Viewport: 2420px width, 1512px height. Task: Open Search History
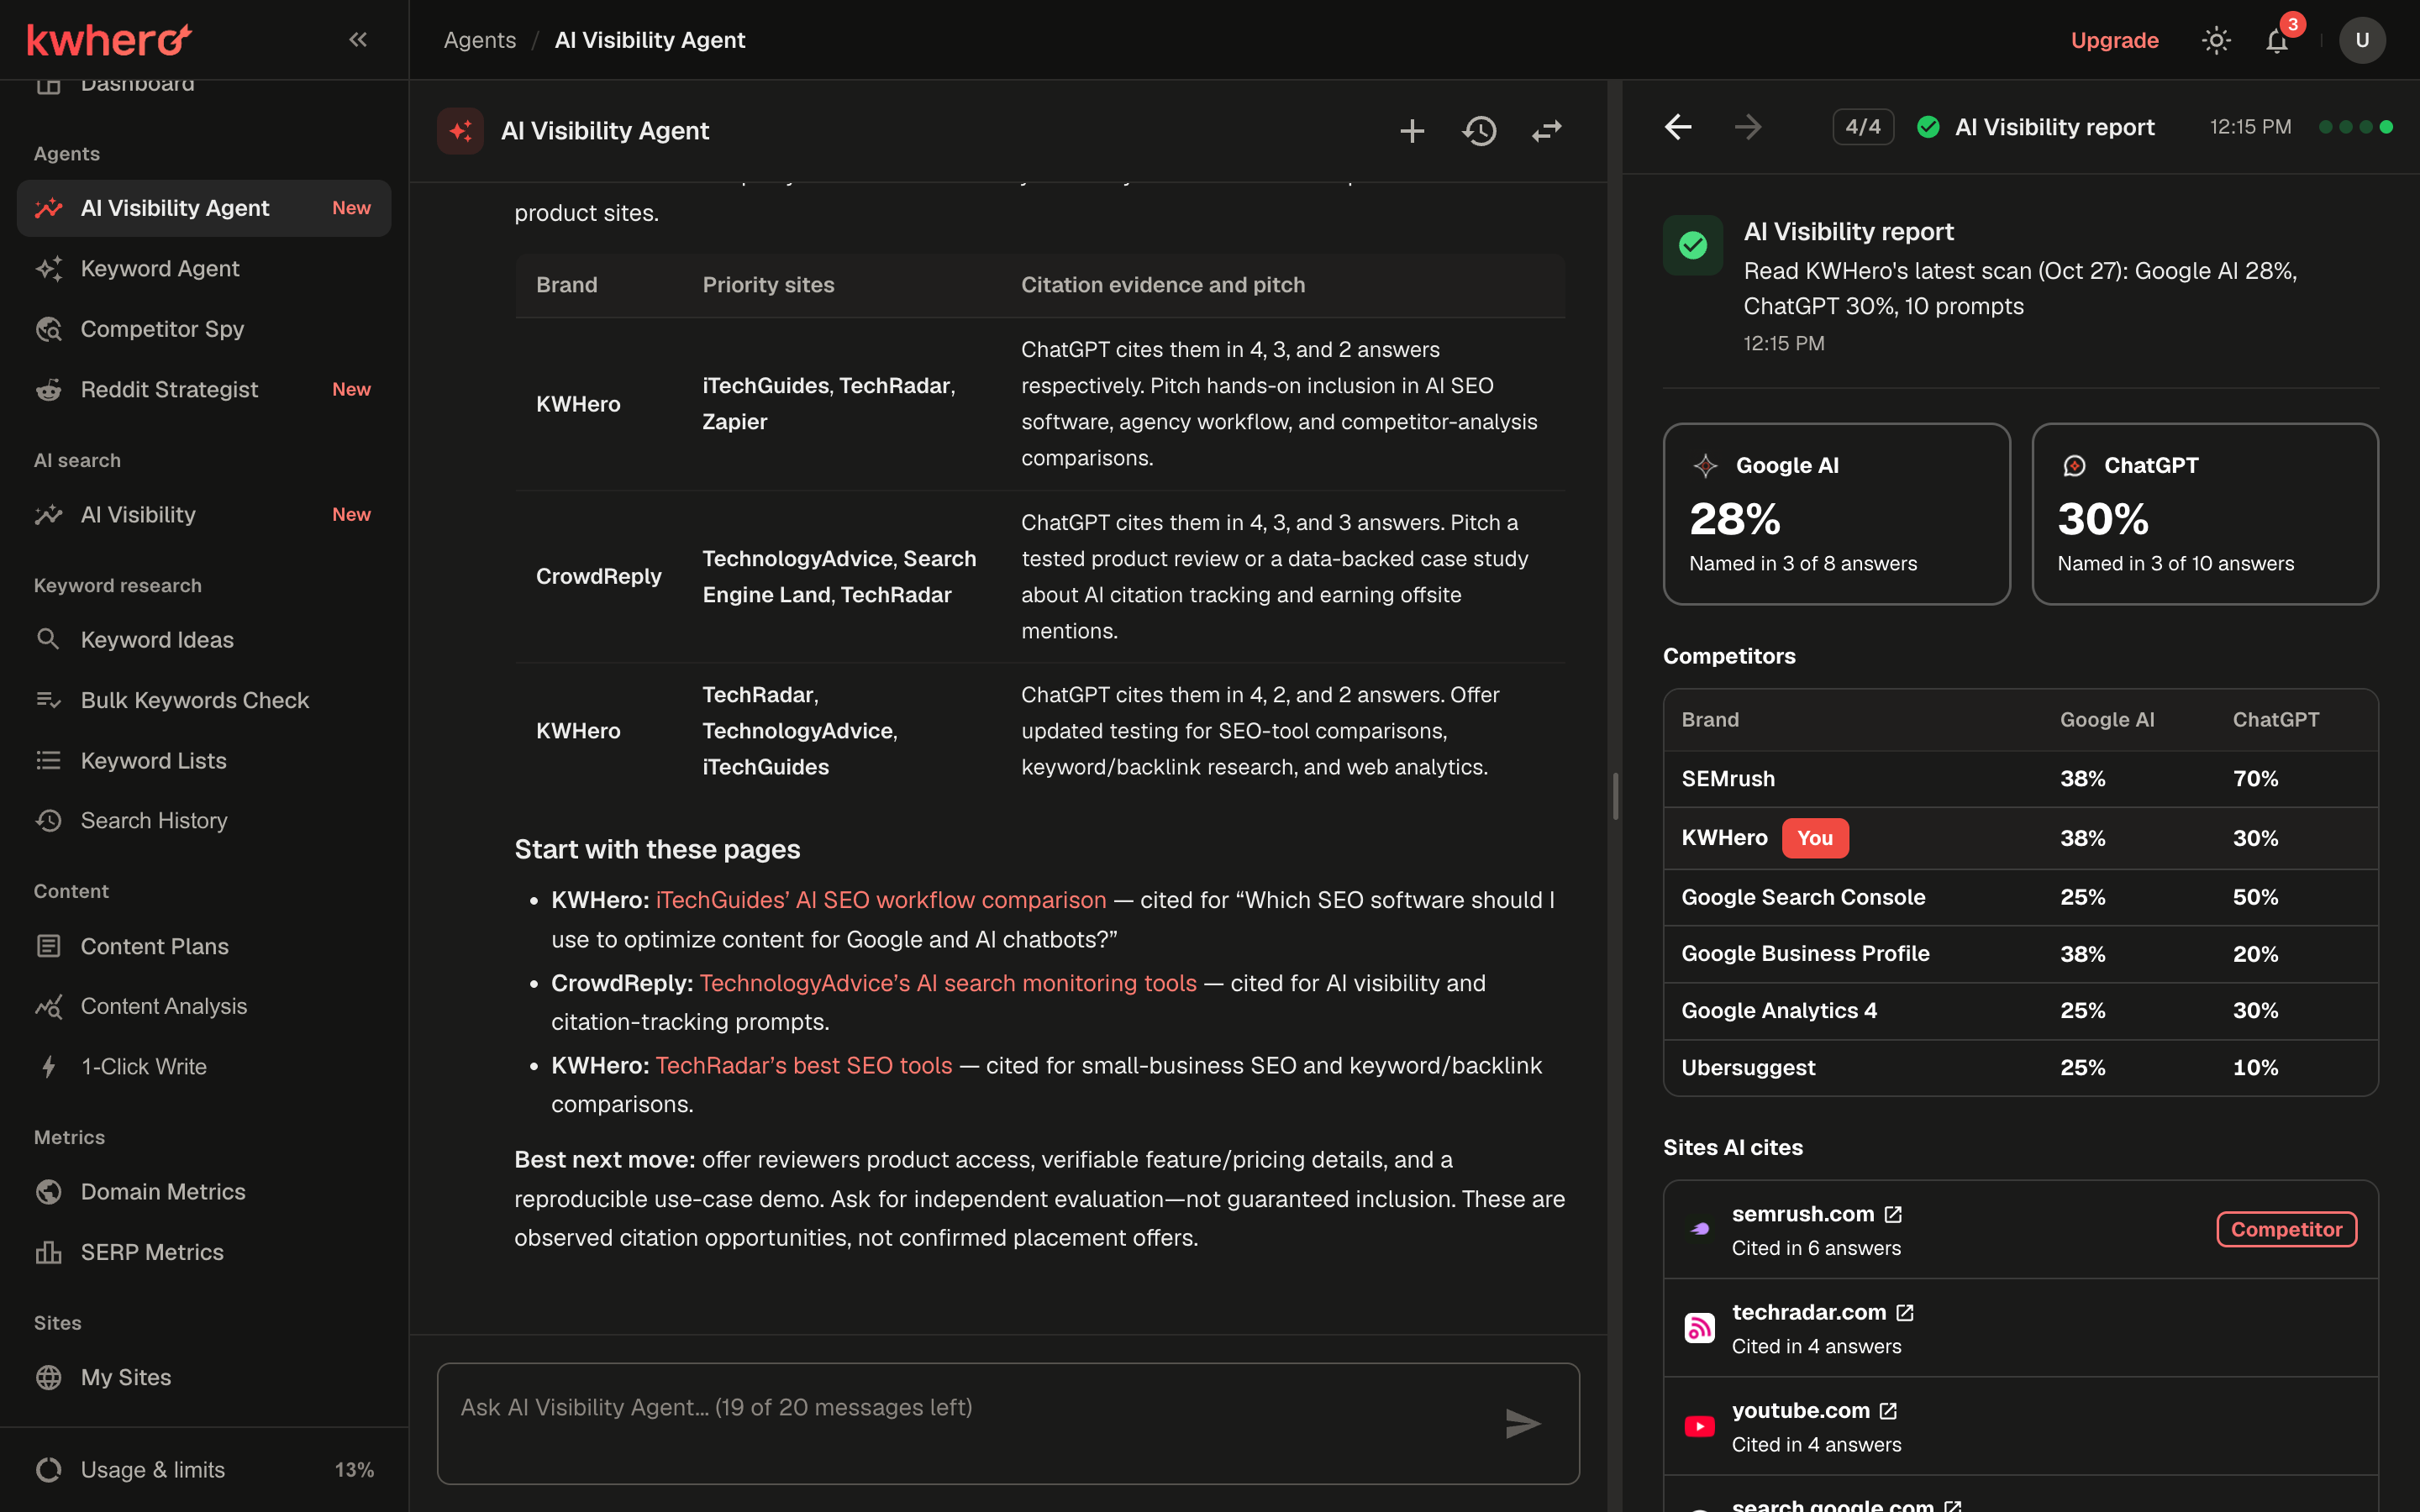(204, 821)
